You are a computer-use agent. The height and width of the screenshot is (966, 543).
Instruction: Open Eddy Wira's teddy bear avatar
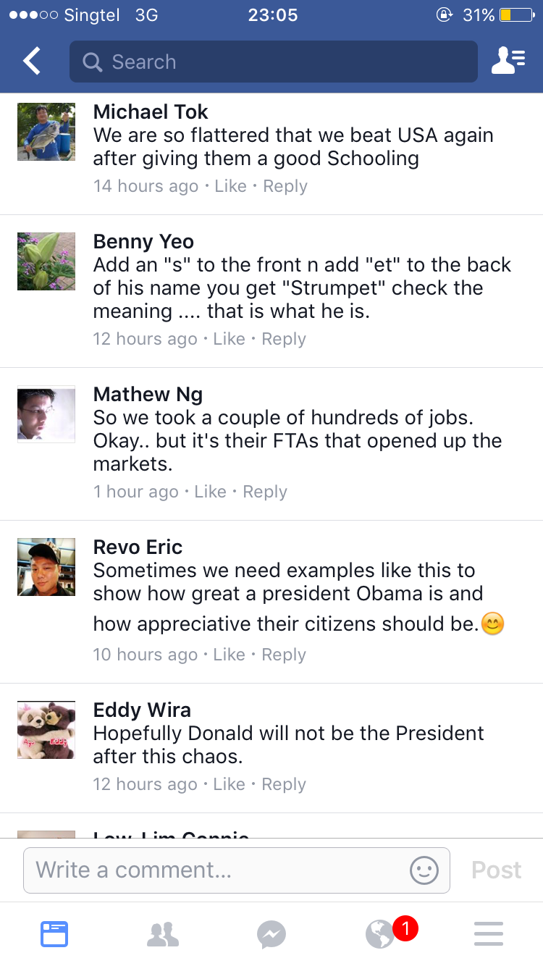pos(46,730)
